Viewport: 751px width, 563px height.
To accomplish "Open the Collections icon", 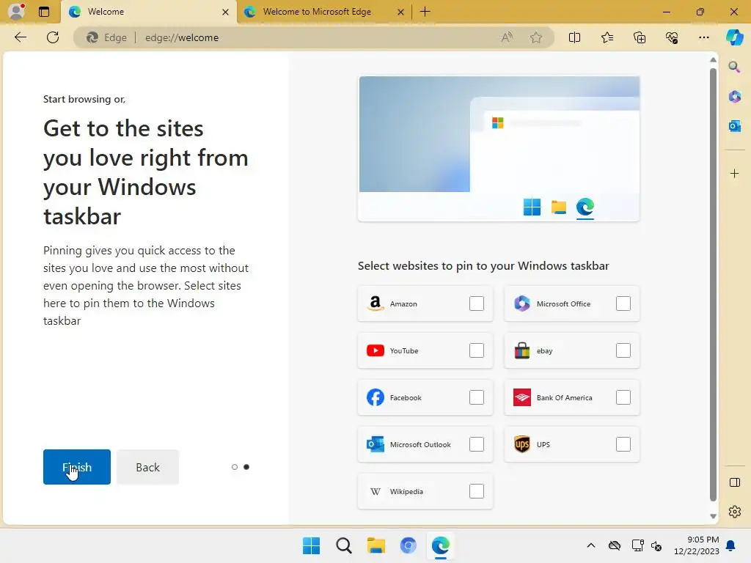I will click(x=640, y=37).
